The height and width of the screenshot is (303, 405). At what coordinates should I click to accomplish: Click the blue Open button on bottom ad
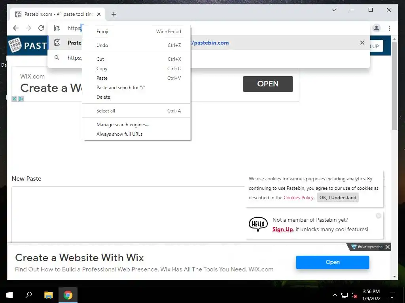[x=332, y=262]
